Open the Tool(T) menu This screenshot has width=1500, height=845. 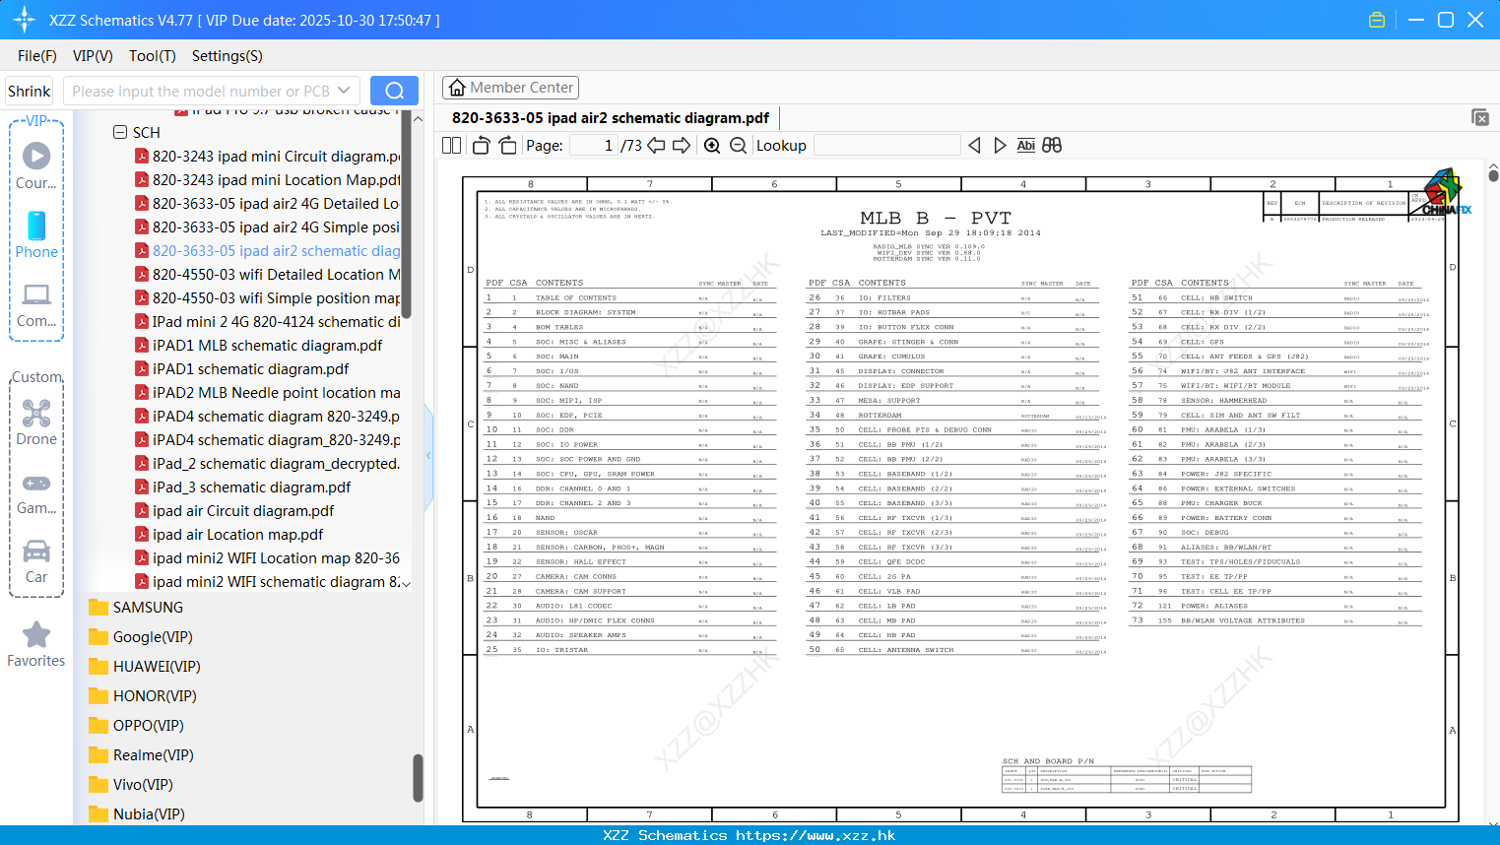153,56
